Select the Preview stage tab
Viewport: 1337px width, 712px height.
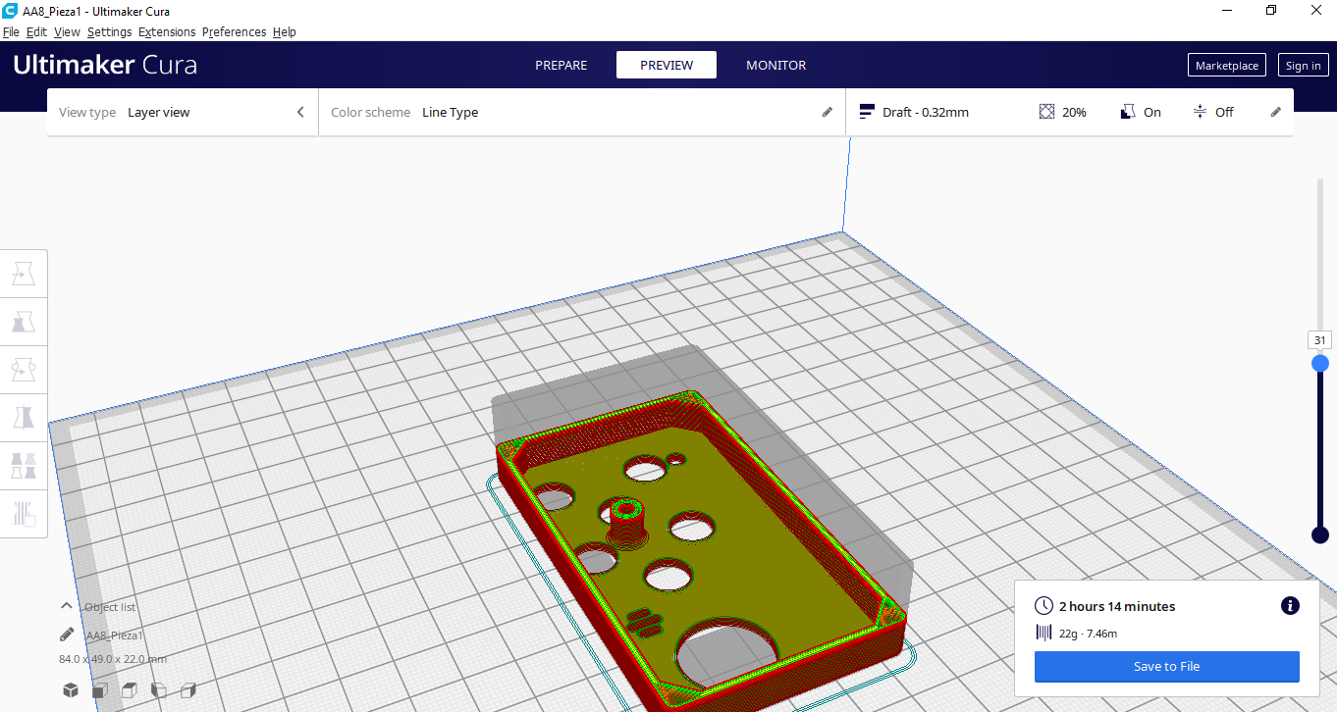point(667,66)
